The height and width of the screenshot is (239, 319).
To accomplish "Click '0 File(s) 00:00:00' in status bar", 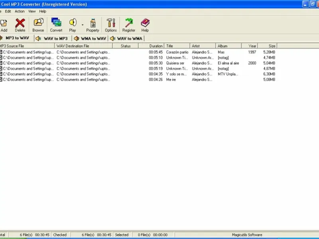I will click(x=153, y=235).
